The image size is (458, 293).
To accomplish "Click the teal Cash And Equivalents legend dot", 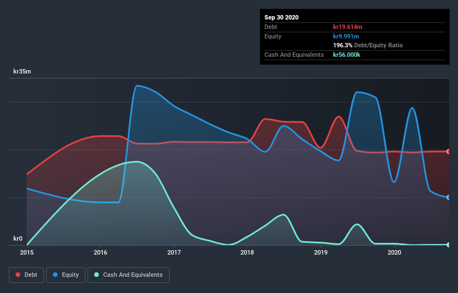I will [97, 275].
